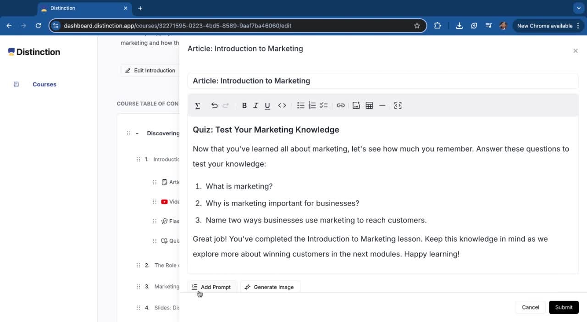Open Chrome tab search dropdown
Image resolution: width=587 pixels, height=322 pixels.
(579, 8)
